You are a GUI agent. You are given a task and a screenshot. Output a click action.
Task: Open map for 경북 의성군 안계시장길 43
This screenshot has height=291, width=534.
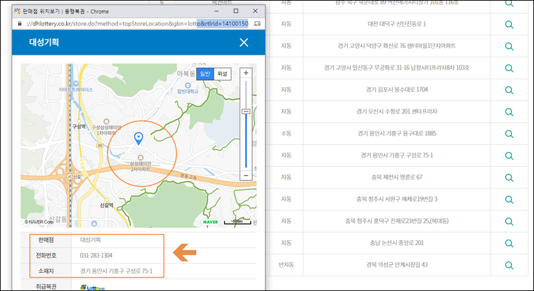(509, 265)
